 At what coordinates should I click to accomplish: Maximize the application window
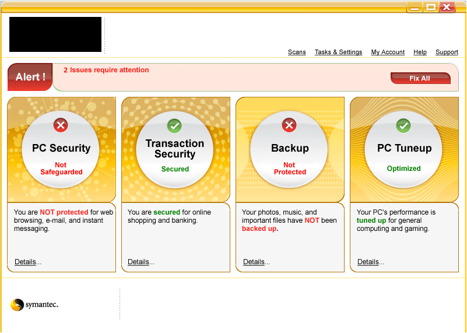click(431, 7)
